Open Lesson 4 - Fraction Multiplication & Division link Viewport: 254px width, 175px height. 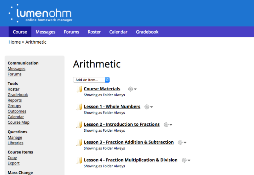131,160
